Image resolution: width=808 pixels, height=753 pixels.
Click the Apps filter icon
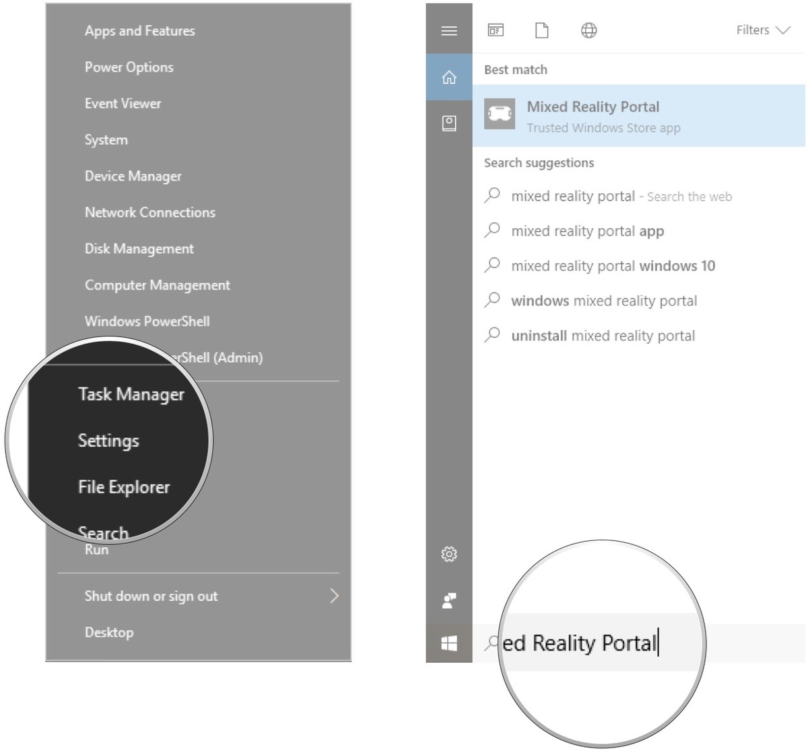tap(496, 30)
